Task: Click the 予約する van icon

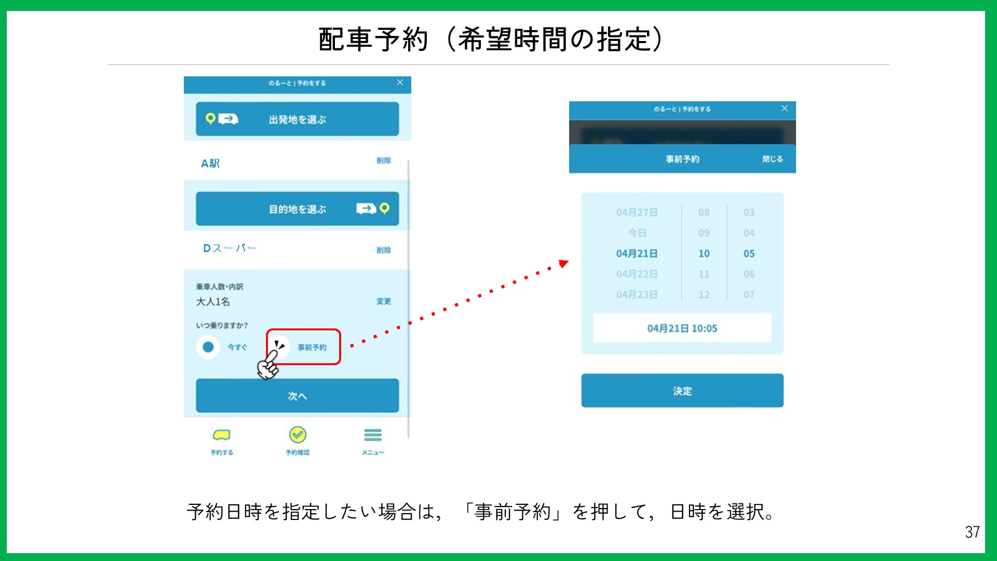Action: pyautogui.click(x=222, y=435)
